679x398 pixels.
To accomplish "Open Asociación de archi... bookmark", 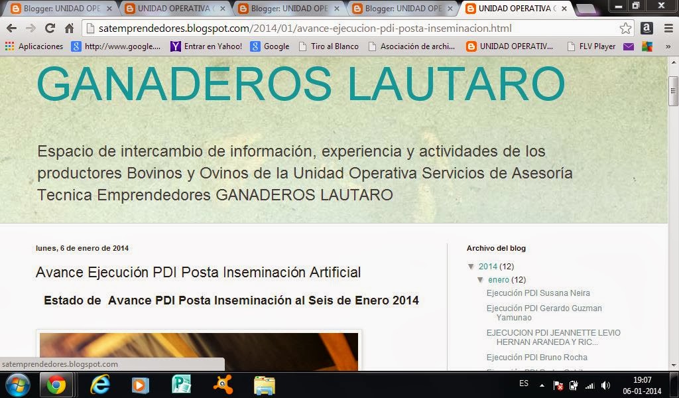I will (x=412, y=46).
